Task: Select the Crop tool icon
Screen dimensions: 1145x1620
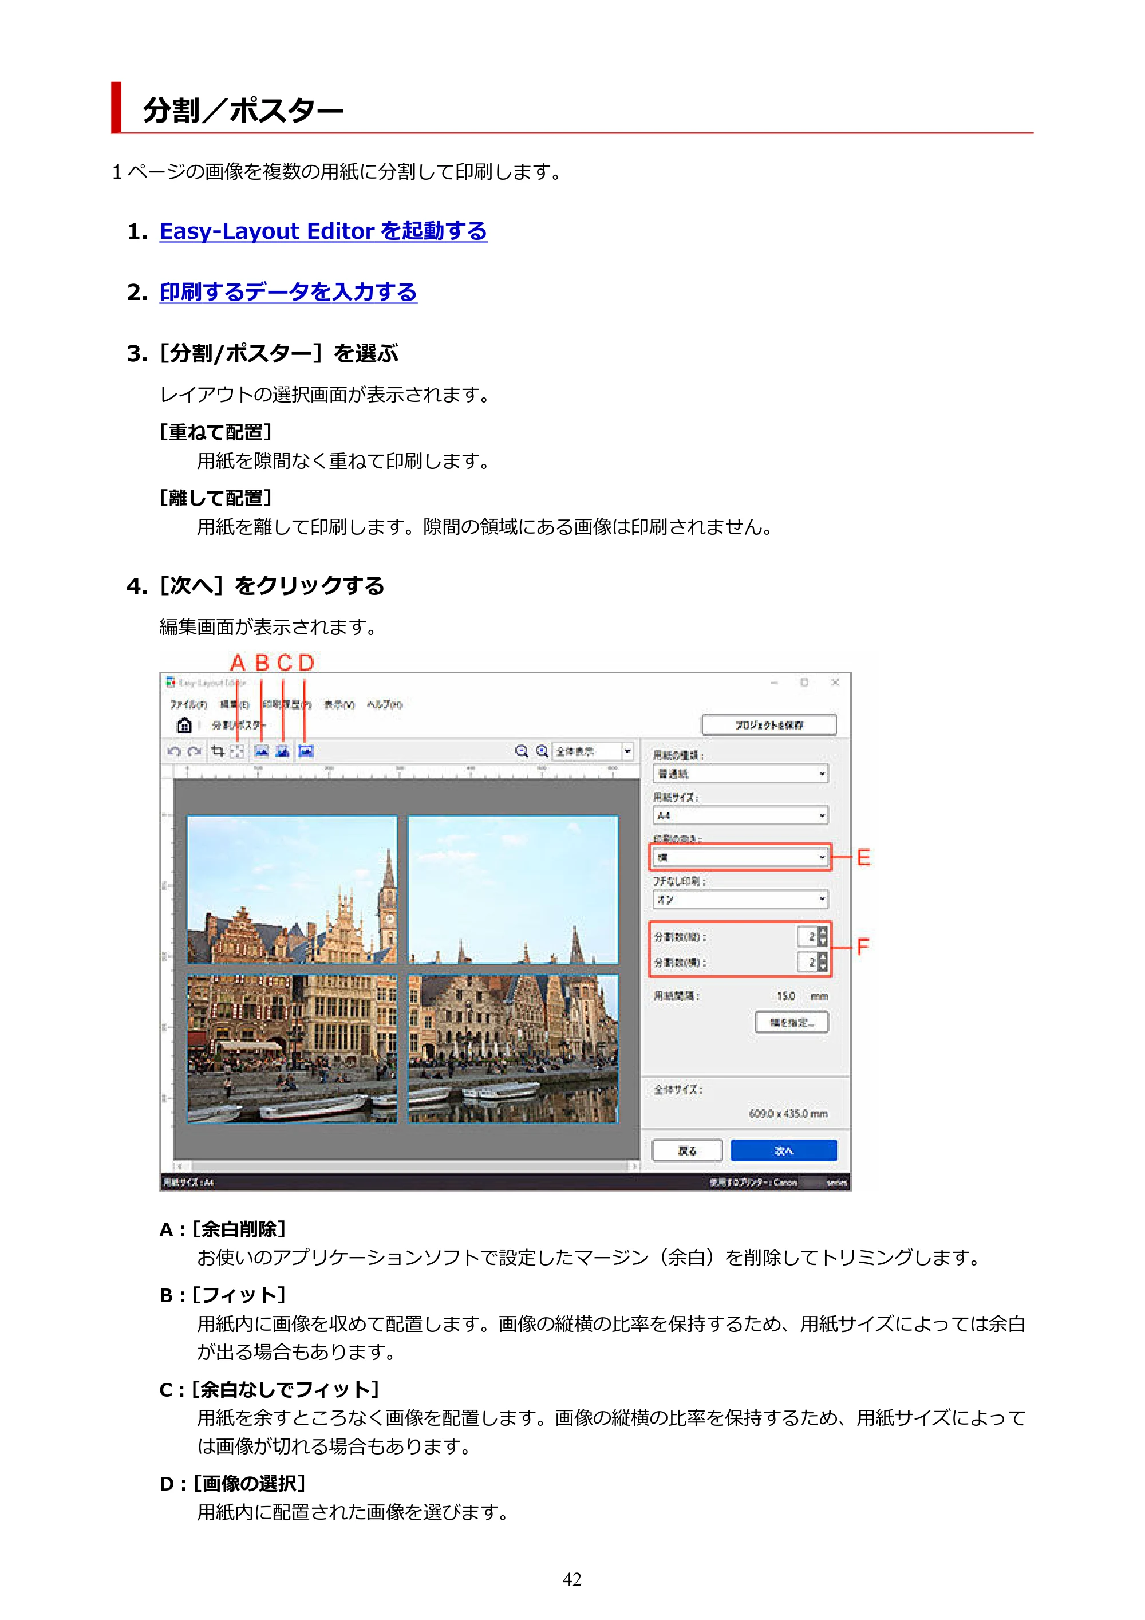Action: (x=218, y=751)
